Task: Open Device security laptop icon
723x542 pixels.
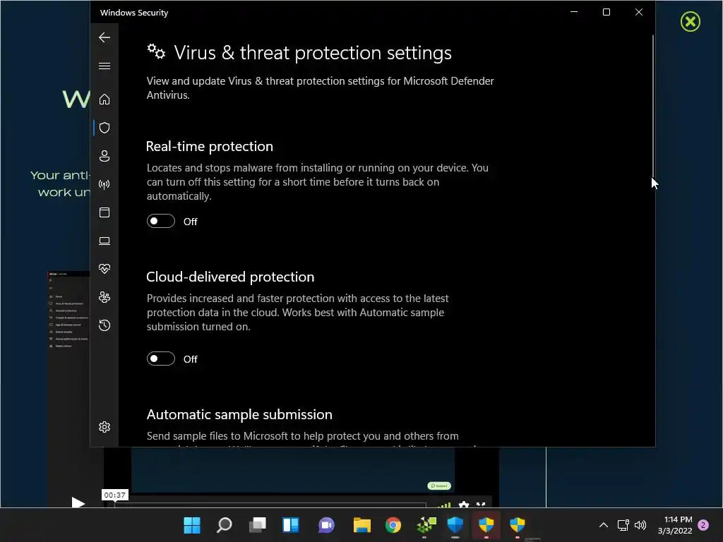Action: pos(104,241)
